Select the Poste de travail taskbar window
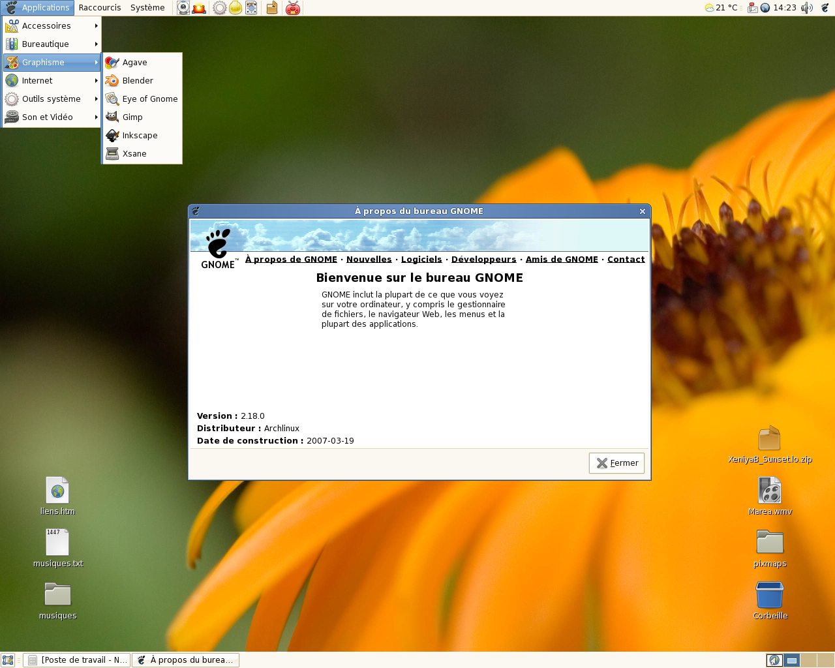Screen dimensions: 835x668 [77, 660]
